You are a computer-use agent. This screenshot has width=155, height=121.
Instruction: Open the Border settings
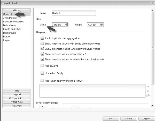tap(7, 37)
